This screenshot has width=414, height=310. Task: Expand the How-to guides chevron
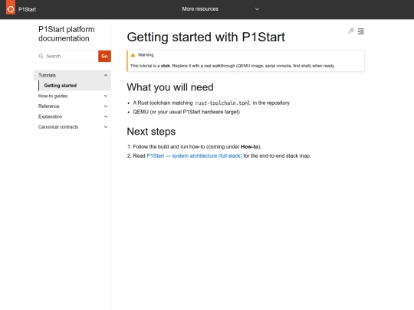click(106, 96)
